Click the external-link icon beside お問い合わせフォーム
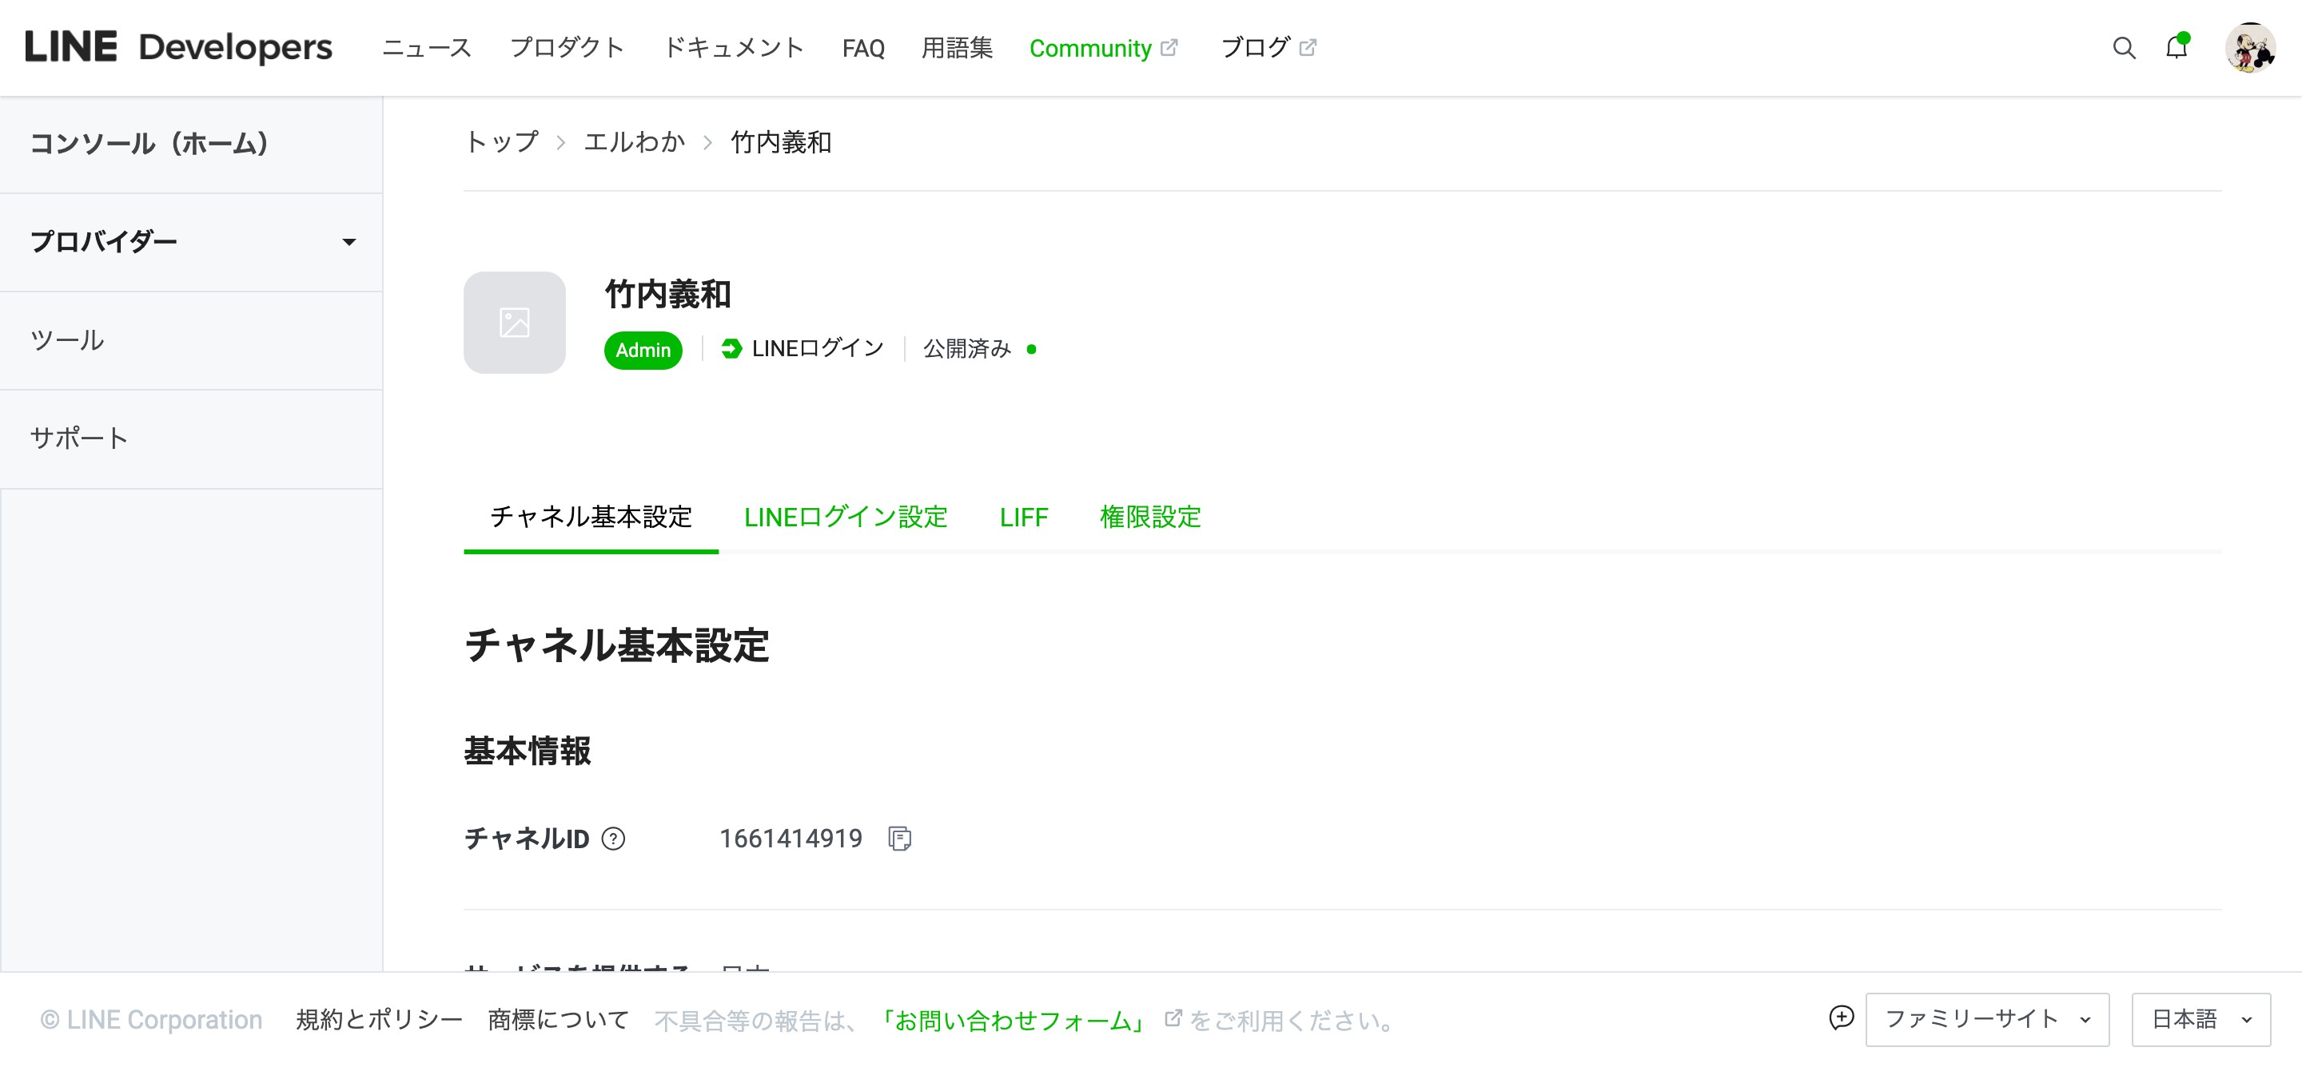 1173,1018
